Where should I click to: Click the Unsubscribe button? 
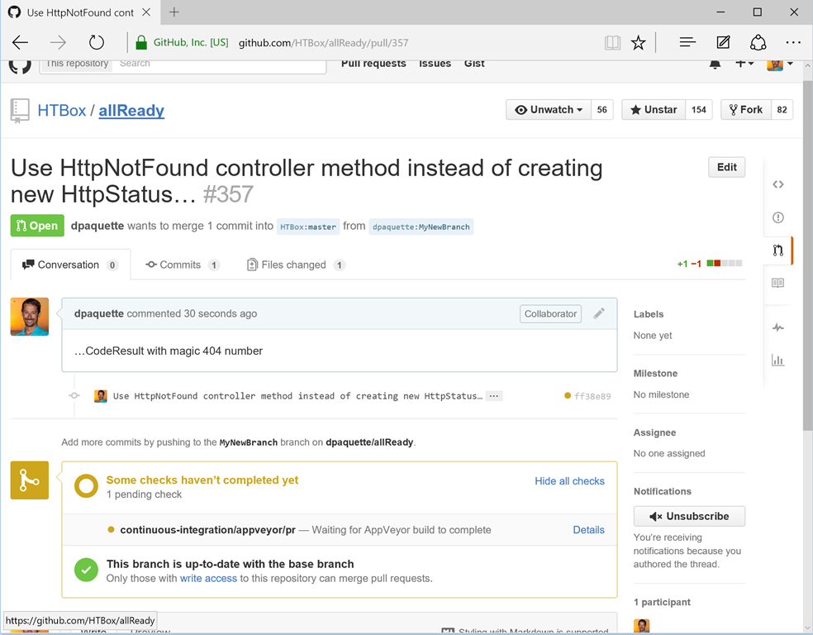click(689, 516)
